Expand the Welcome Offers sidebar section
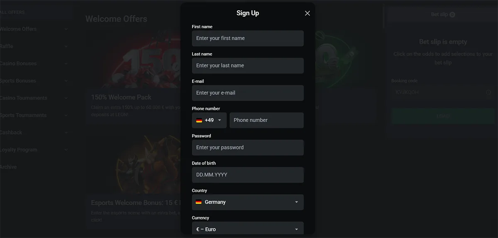This screenshot has width=498, height=238. [66, 29]
